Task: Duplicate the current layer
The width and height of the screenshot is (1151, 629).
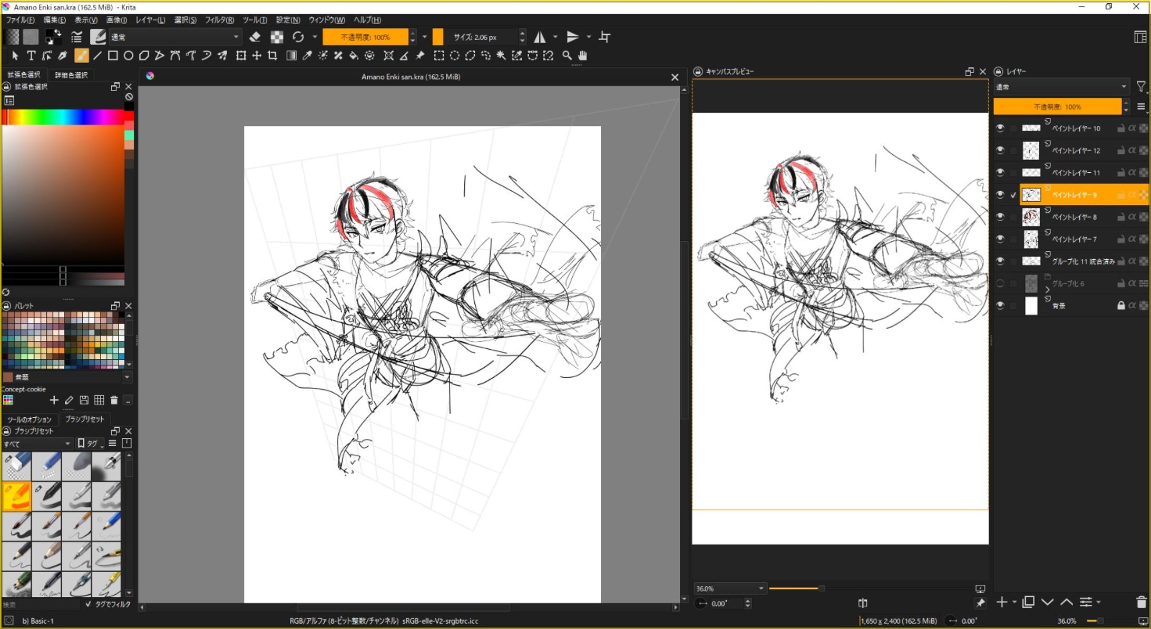Action: [1028, 602]
